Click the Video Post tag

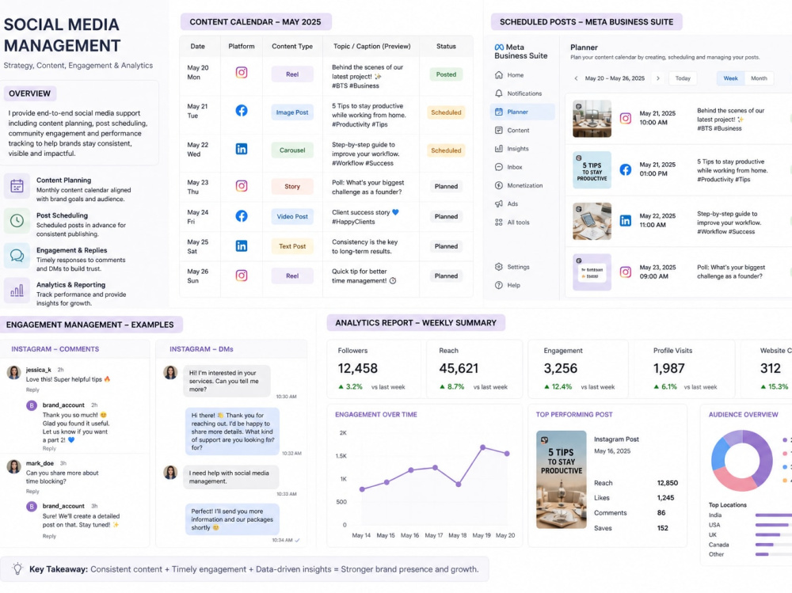292,216
